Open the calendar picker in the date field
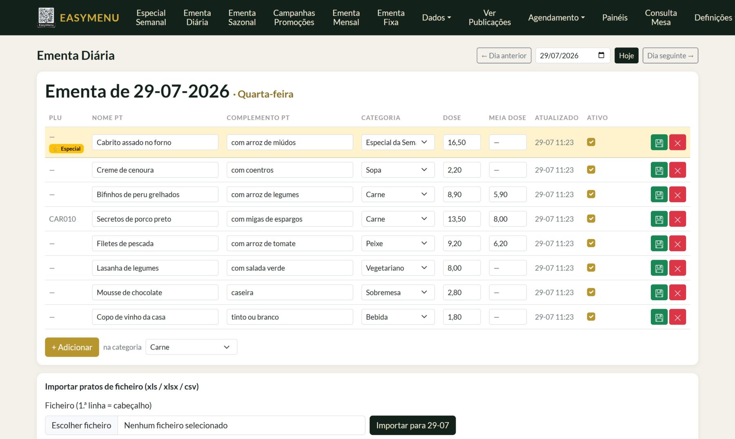This screenshot has height=439, width=735. (x=601, y=55)
